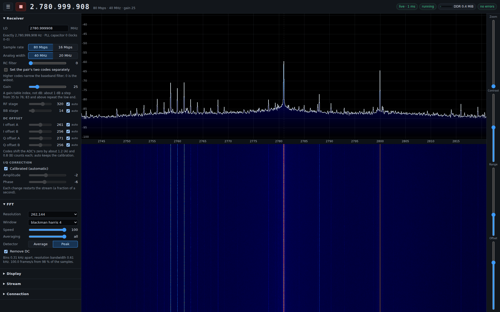Toggle BB stage auto checkbox

(x=68, y=111)
